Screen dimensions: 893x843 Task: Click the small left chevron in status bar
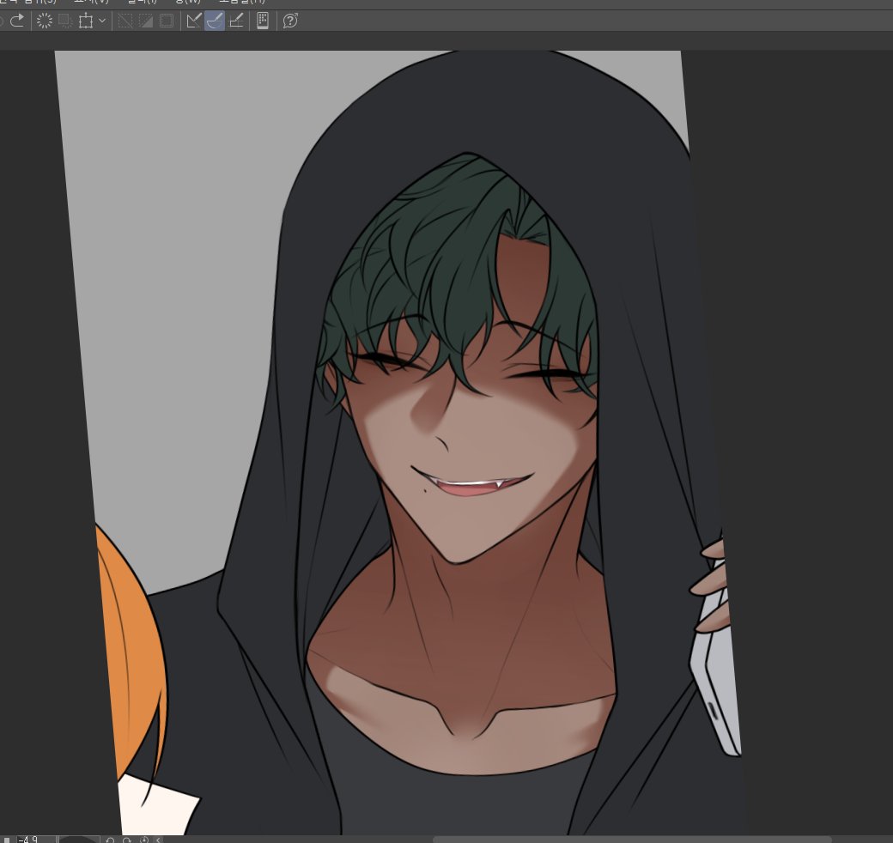[158, 840]
